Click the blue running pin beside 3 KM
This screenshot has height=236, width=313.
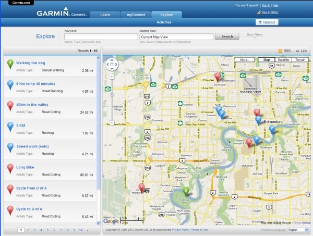click(10, 127)
